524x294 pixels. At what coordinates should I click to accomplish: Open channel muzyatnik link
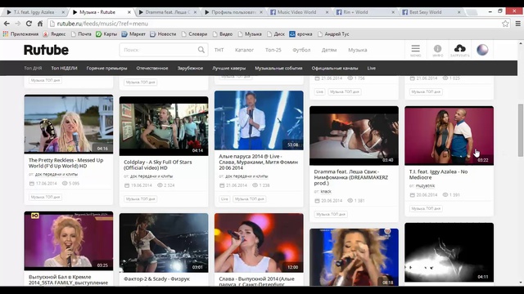(425, 186)
